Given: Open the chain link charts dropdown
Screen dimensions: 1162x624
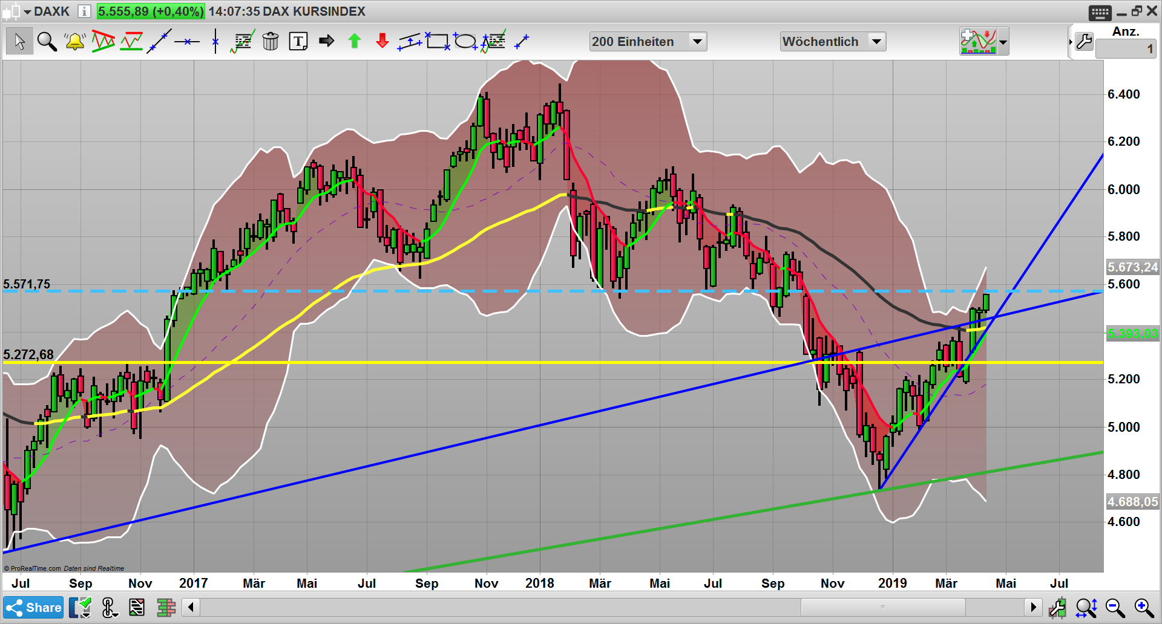Looking at the screenshot, I should [x=110, y=608].
